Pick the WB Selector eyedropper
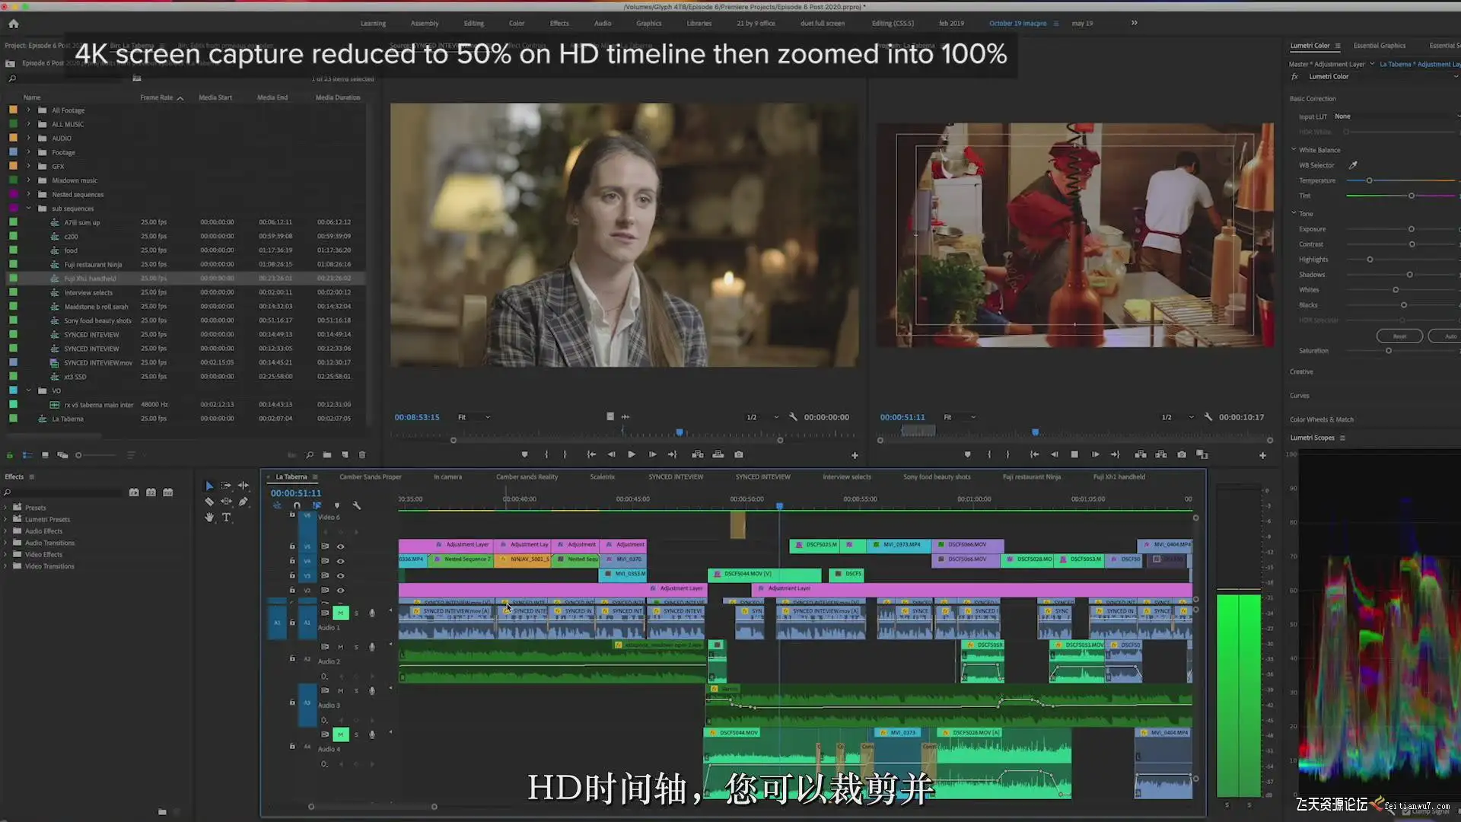Viewport: 1461px width, 822px height. [1353, 165]
